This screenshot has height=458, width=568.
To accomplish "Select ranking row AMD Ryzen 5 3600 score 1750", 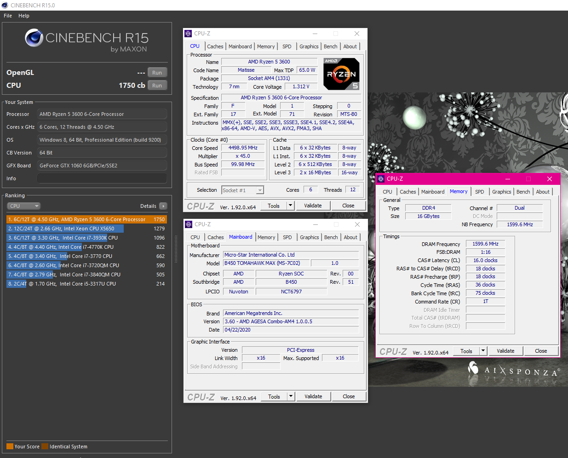I will coord(86,219).
